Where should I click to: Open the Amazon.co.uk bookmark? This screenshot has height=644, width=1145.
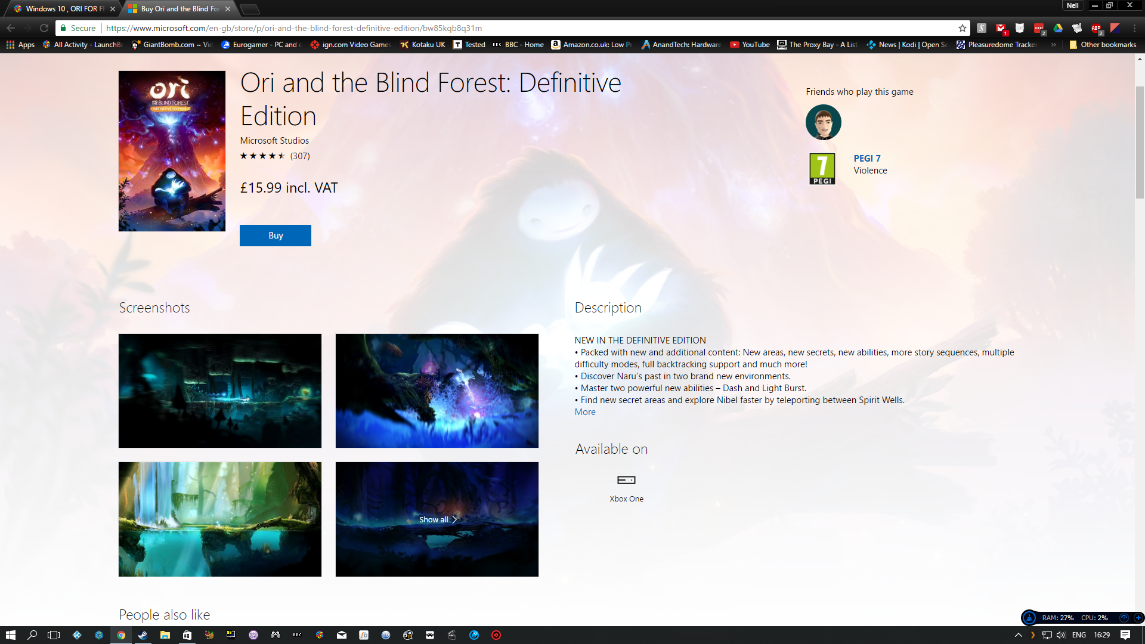point(592,45)
